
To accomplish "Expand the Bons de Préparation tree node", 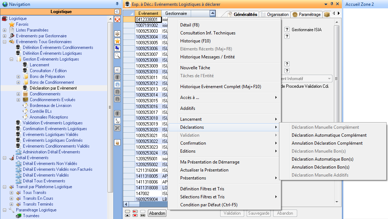I will click(x=18, y=77).
